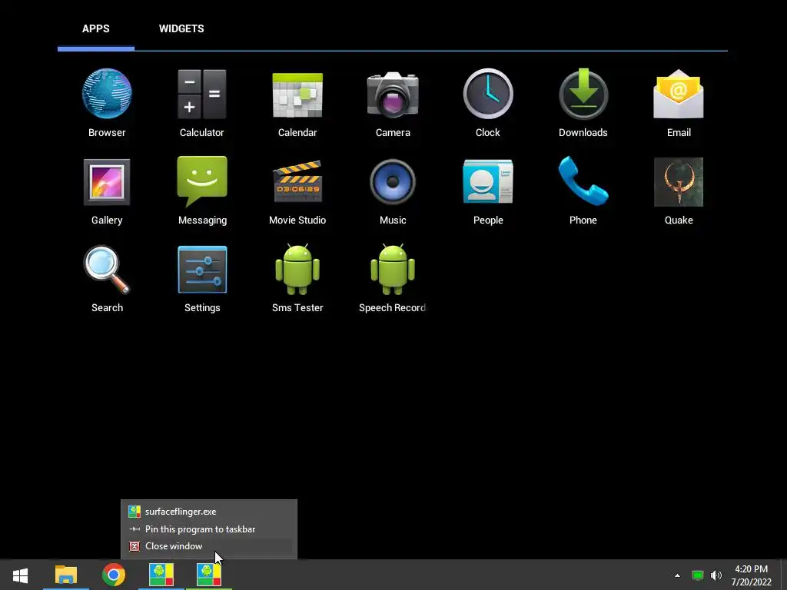Open the Windows Start menu
The height and width of the screenshot is (590, 787).
click(20, 575)
